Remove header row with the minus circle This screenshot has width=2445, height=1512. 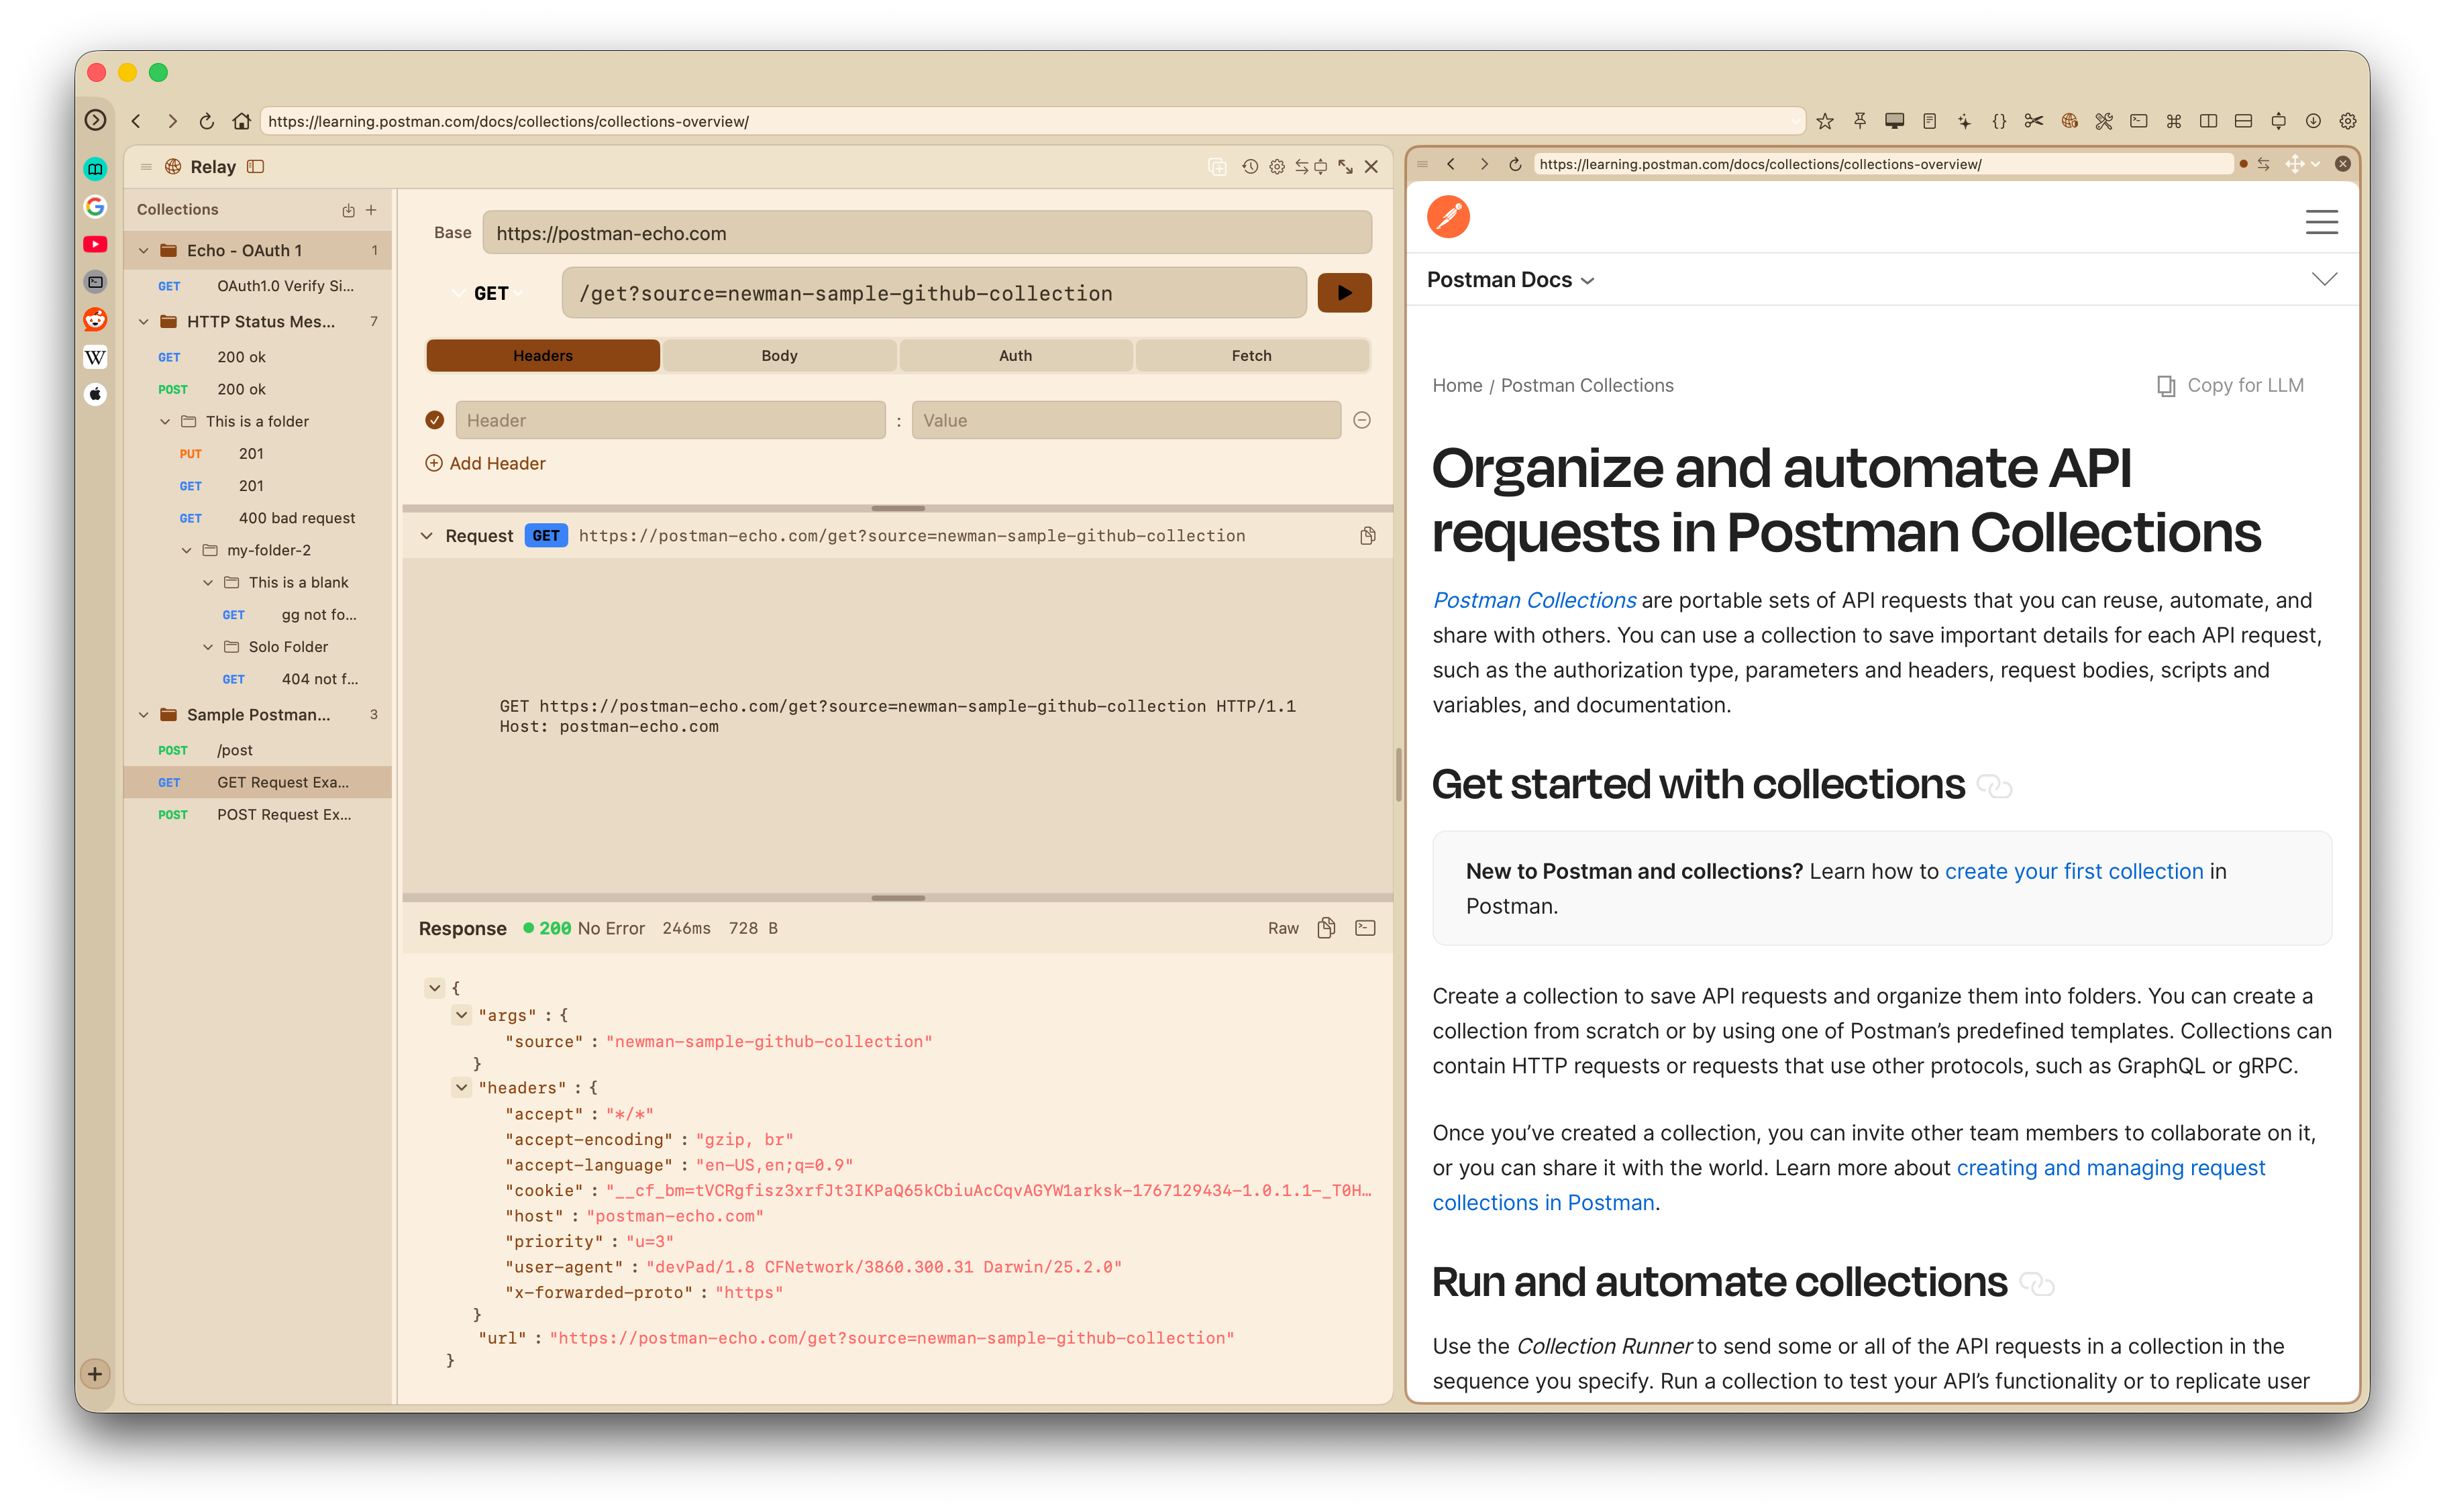[x=1361, y=420]
